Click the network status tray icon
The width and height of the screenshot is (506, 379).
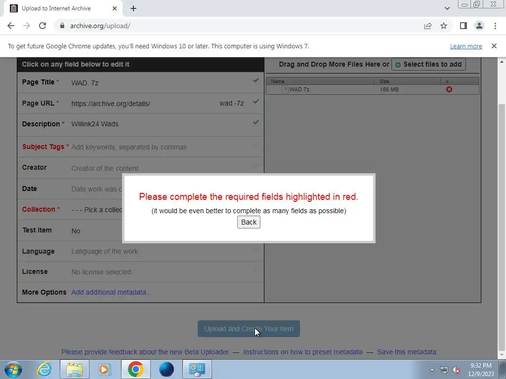pyautogui.click(x=444, y=370)
